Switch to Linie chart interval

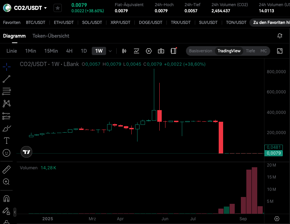point(12,51)
